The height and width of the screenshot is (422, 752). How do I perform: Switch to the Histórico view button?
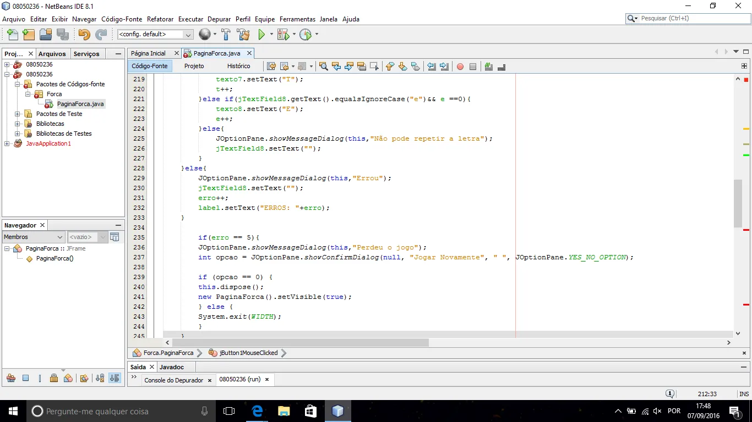pyautogui.click(x=238, y=66)
